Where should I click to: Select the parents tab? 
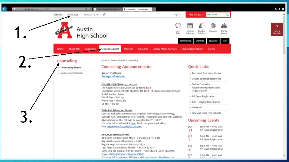[x=200, y=41]
